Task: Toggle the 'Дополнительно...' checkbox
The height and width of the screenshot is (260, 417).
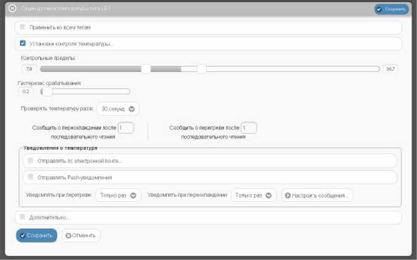Action: point(22,217)
